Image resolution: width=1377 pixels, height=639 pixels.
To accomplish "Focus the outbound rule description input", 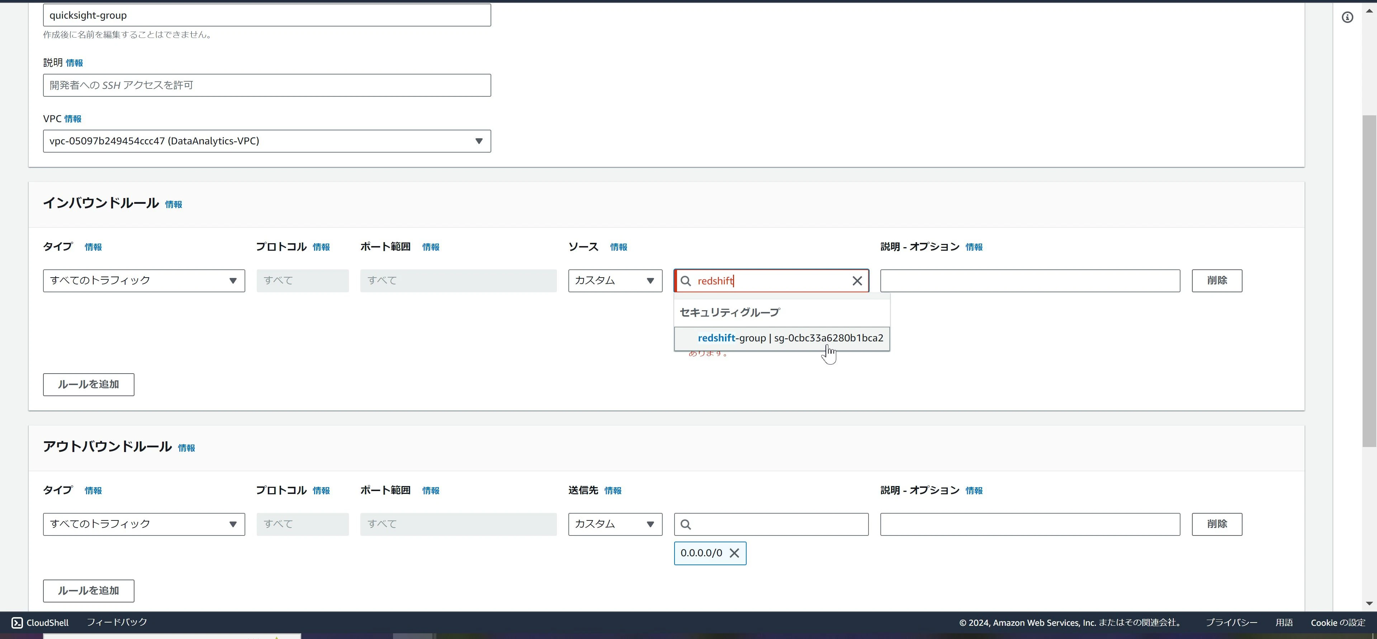I will (1030, 524).
